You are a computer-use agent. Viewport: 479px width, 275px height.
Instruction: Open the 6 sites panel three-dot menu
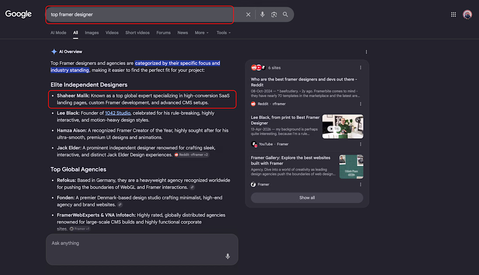(361, 68)
